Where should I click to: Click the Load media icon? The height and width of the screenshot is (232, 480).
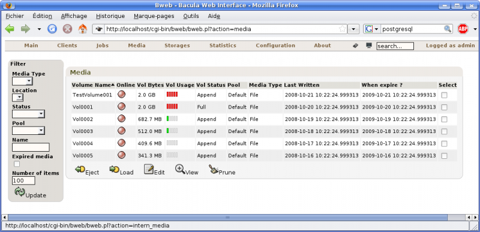pyautogui.click(x=115, y=169)
